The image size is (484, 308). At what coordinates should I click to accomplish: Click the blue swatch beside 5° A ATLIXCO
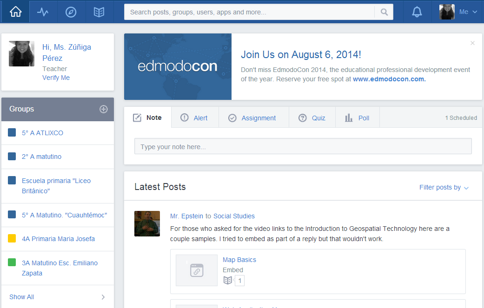[12, 132]
